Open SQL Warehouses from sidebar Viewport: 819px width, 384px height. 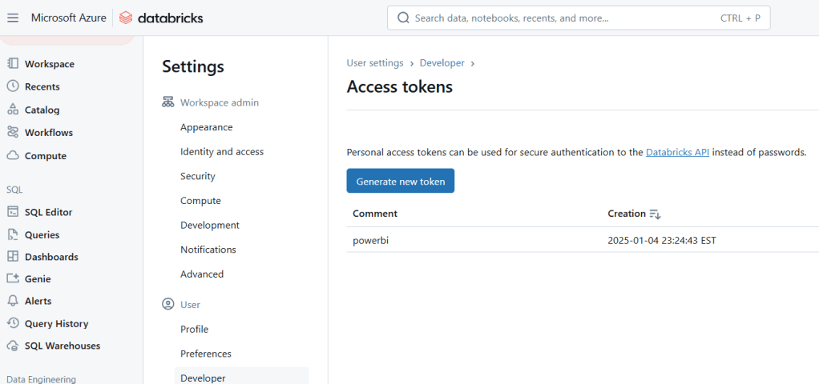pyautogui.click(x=13, y=346)
